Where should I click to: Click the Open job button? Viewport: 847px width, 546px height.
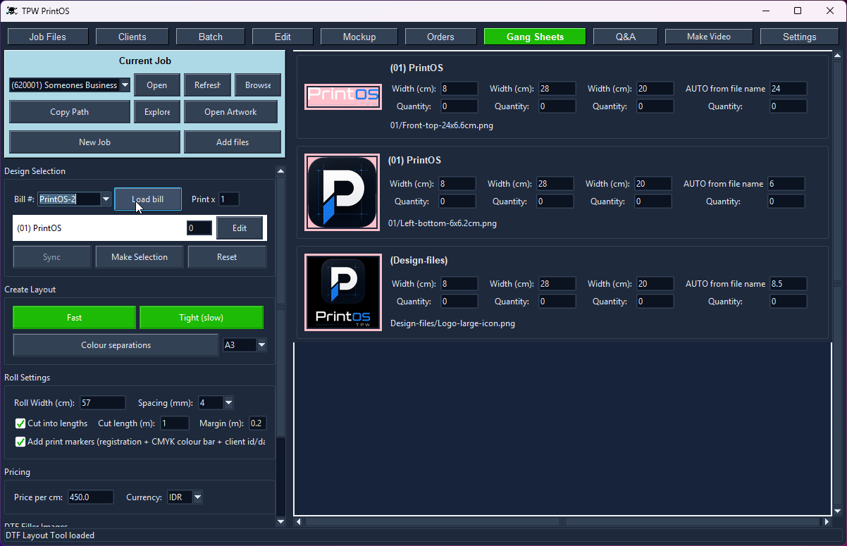coord(157,85)
